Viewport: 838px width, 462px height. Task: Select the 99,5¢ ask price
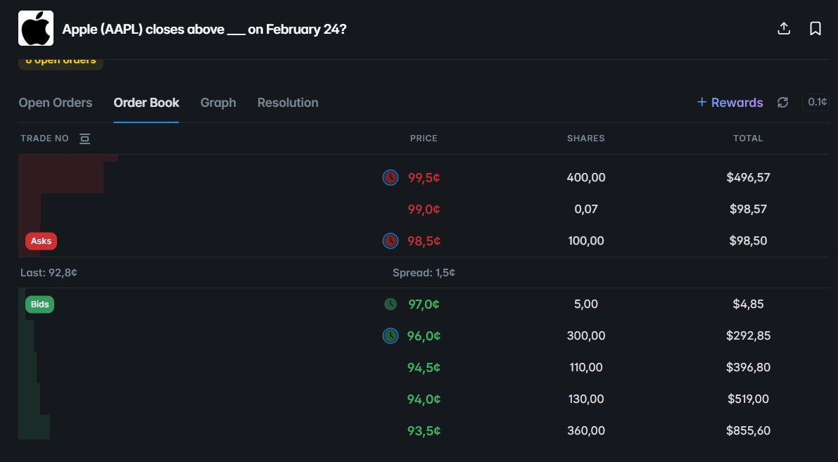tap(424, 178)
